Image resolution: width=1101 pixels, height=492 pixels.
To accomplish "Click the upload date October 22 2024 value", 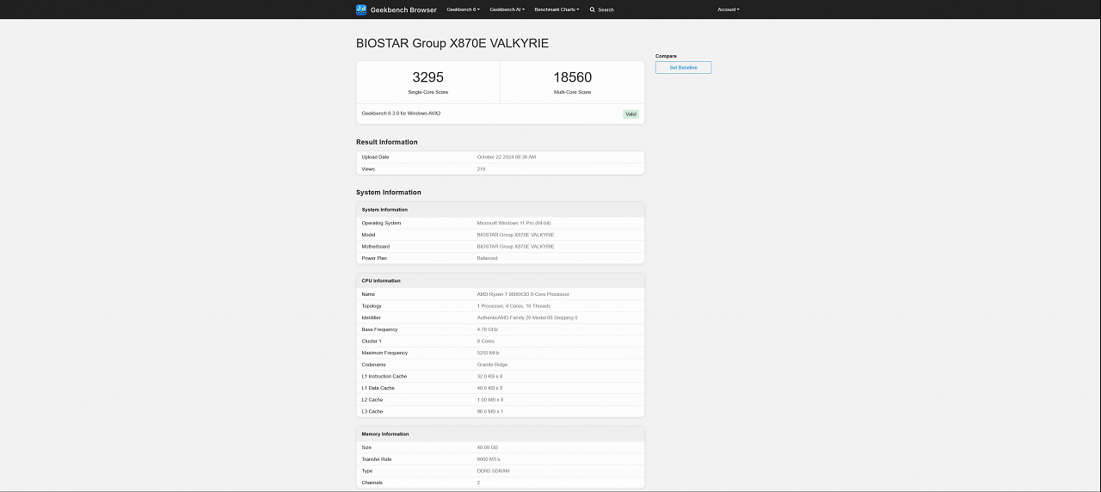I will 507,157.
